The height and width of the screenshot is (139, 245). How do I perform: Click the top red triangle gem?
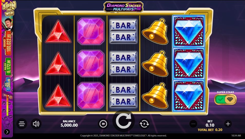click(x=58, y=32)
